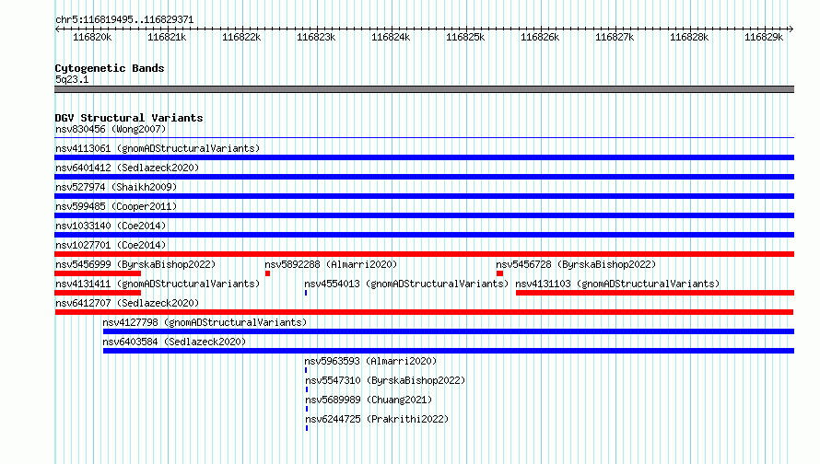Click the tiny blue mark under nsv6244725
Viewport: 820px width, 464px height.
click(307, 428)
